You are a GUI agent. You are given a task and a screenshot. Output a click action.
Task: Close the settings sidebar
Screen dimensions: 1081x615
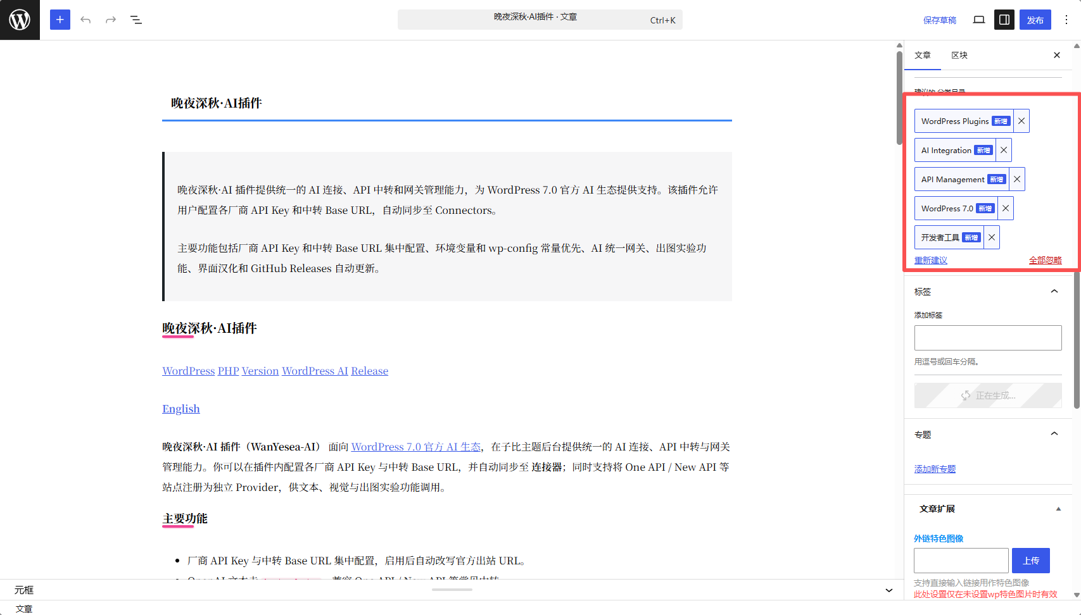coord(1057,55)
